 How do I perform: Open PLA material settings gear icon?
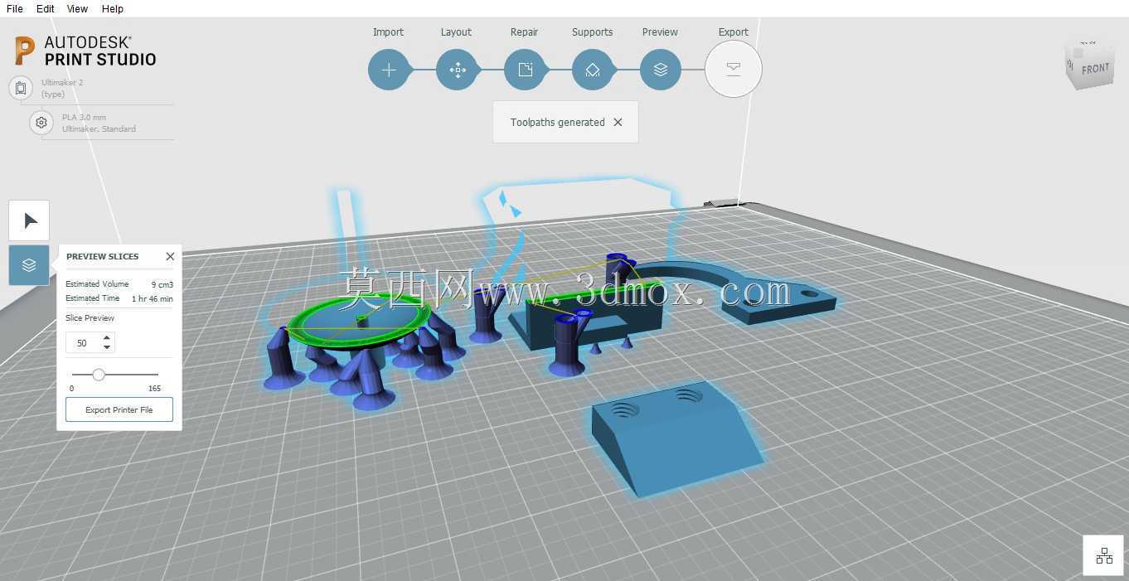pyautogui.click(x=41, y=123)
